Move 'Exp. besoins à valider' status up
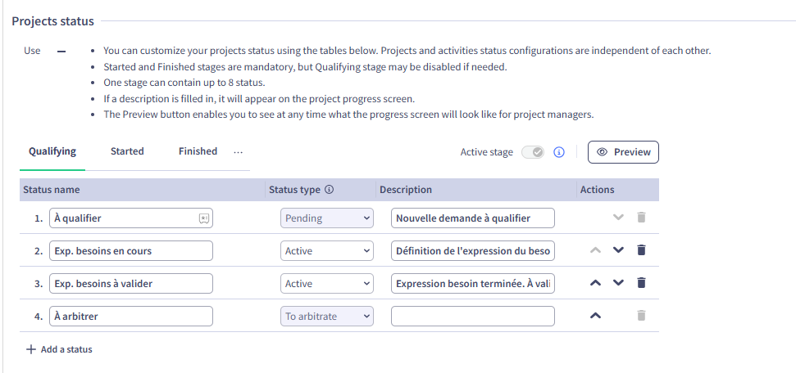Image resolution: width=796 pixels, height=373 pixels. click(596, 283)
